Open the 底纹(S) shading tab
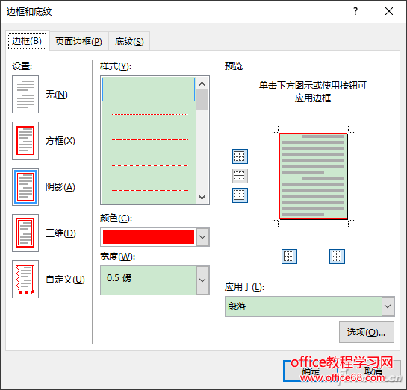 [129, 42]
